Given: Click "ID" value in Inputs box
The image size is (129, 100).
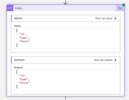Looking at the screenshot, I should 22,34.
